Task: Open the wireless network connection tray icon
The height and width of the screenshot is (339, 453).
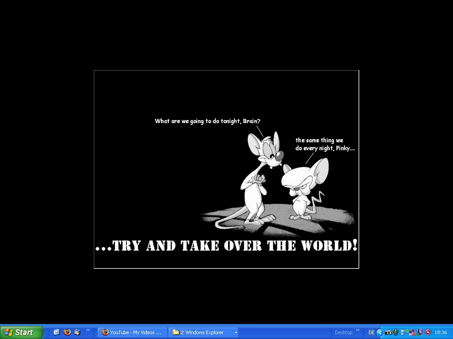Action: (404, 332)
